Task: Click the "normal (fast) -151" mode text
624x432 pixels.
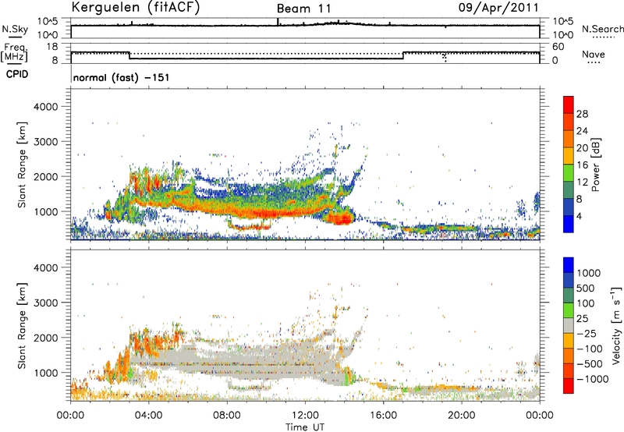Action: 122,77
